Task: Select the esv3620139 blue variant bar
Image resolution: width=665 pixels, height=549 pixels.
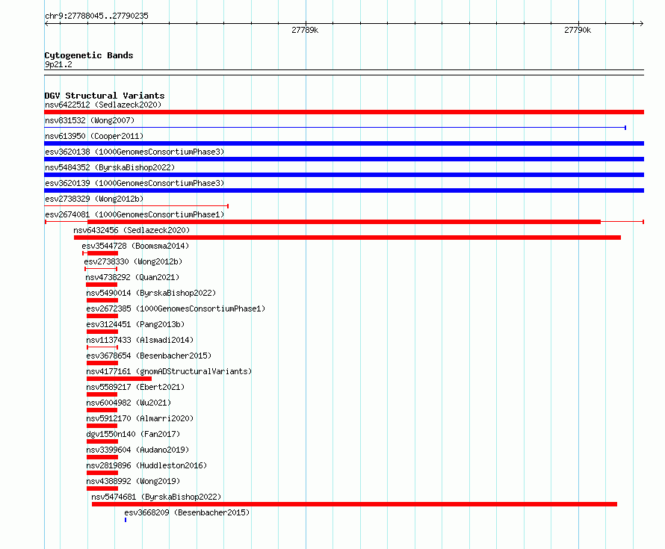Action: click(x=344, y=190)
